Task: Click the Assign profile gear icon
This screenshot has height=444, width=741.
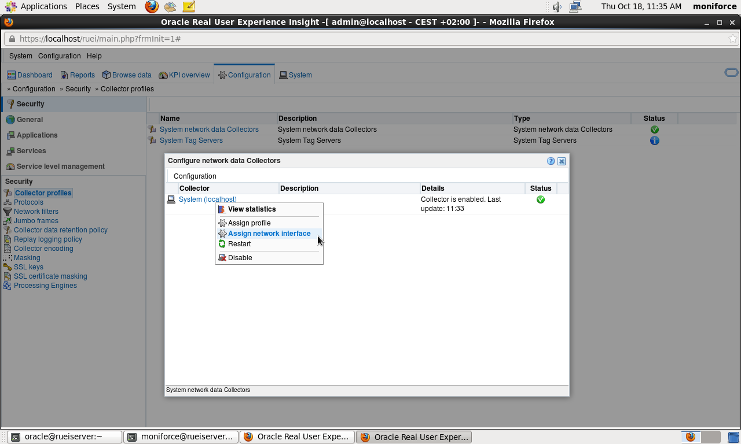Action: (x=222, y=223)
